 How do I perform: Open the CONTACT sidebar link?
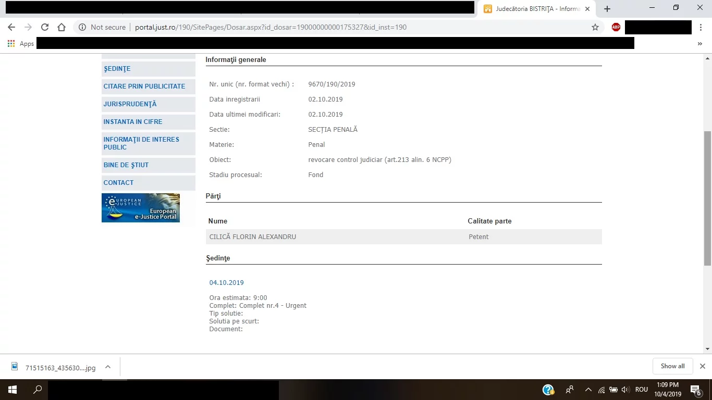[x=118, y=183]
